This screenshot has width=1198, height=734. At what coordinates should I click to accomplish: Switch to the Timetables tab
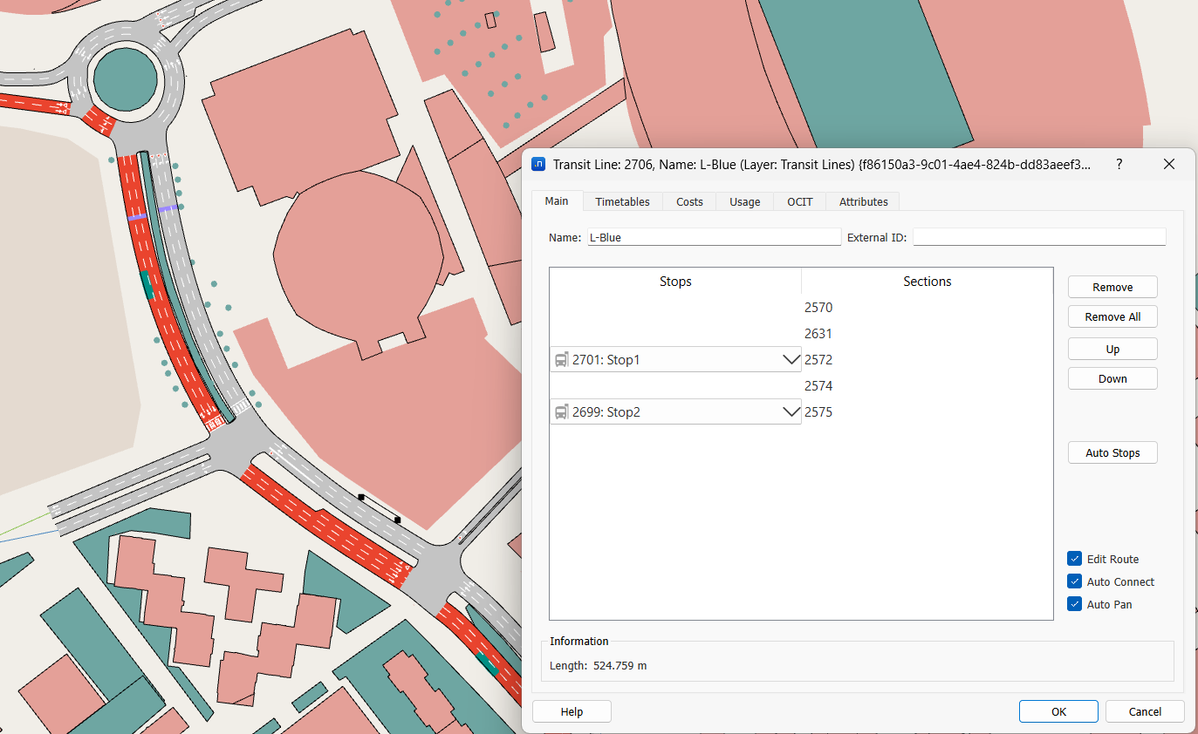(x=622, y=201)
